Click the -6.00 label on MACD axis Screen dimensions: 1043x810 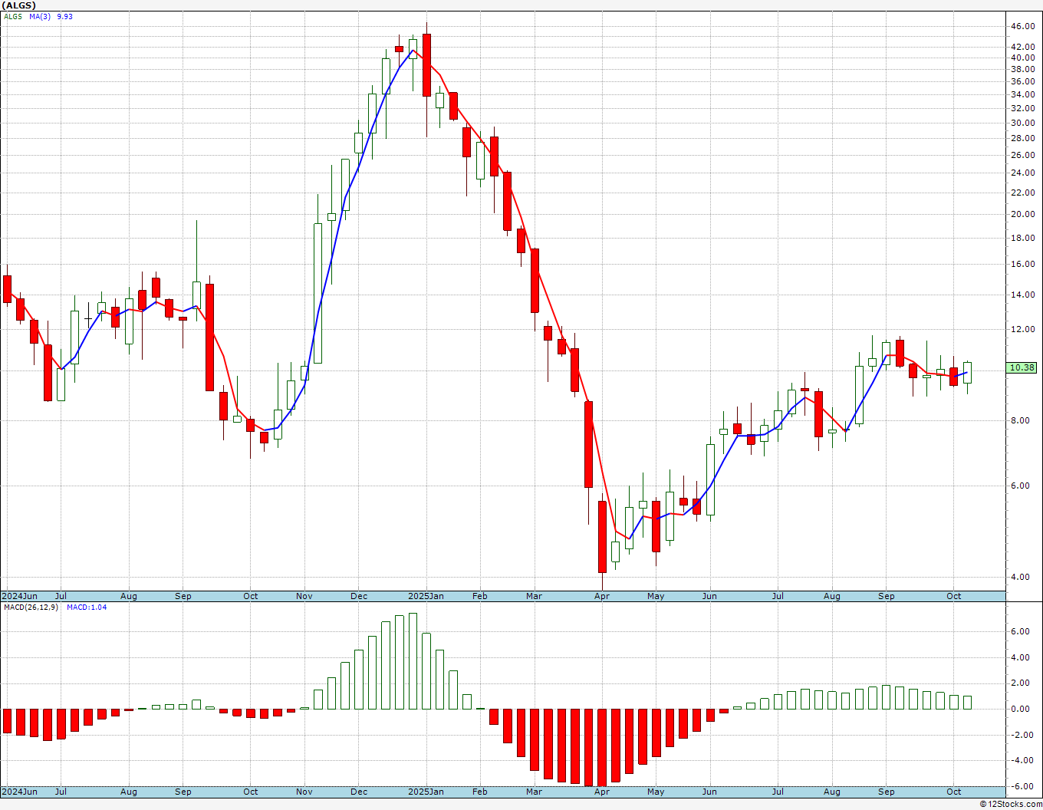pyautogui.click(x=1021, y=786)
